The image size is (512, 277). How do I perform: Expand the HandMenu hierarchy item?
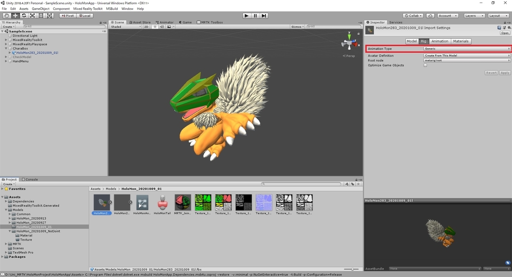pos(6,61)
